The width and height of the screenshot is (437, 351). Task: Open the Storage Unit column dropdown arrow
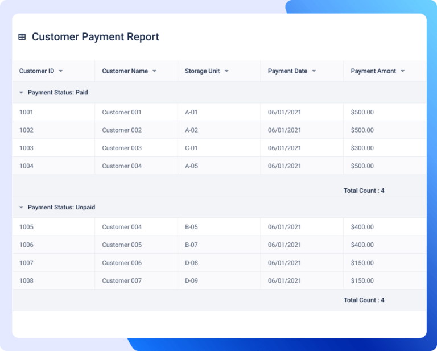(x=226, y=71)
